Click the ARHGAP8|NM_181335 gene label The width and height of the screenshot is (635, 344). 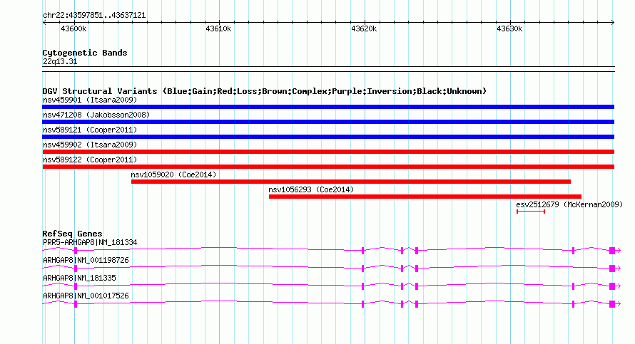(x=79, y=278)
